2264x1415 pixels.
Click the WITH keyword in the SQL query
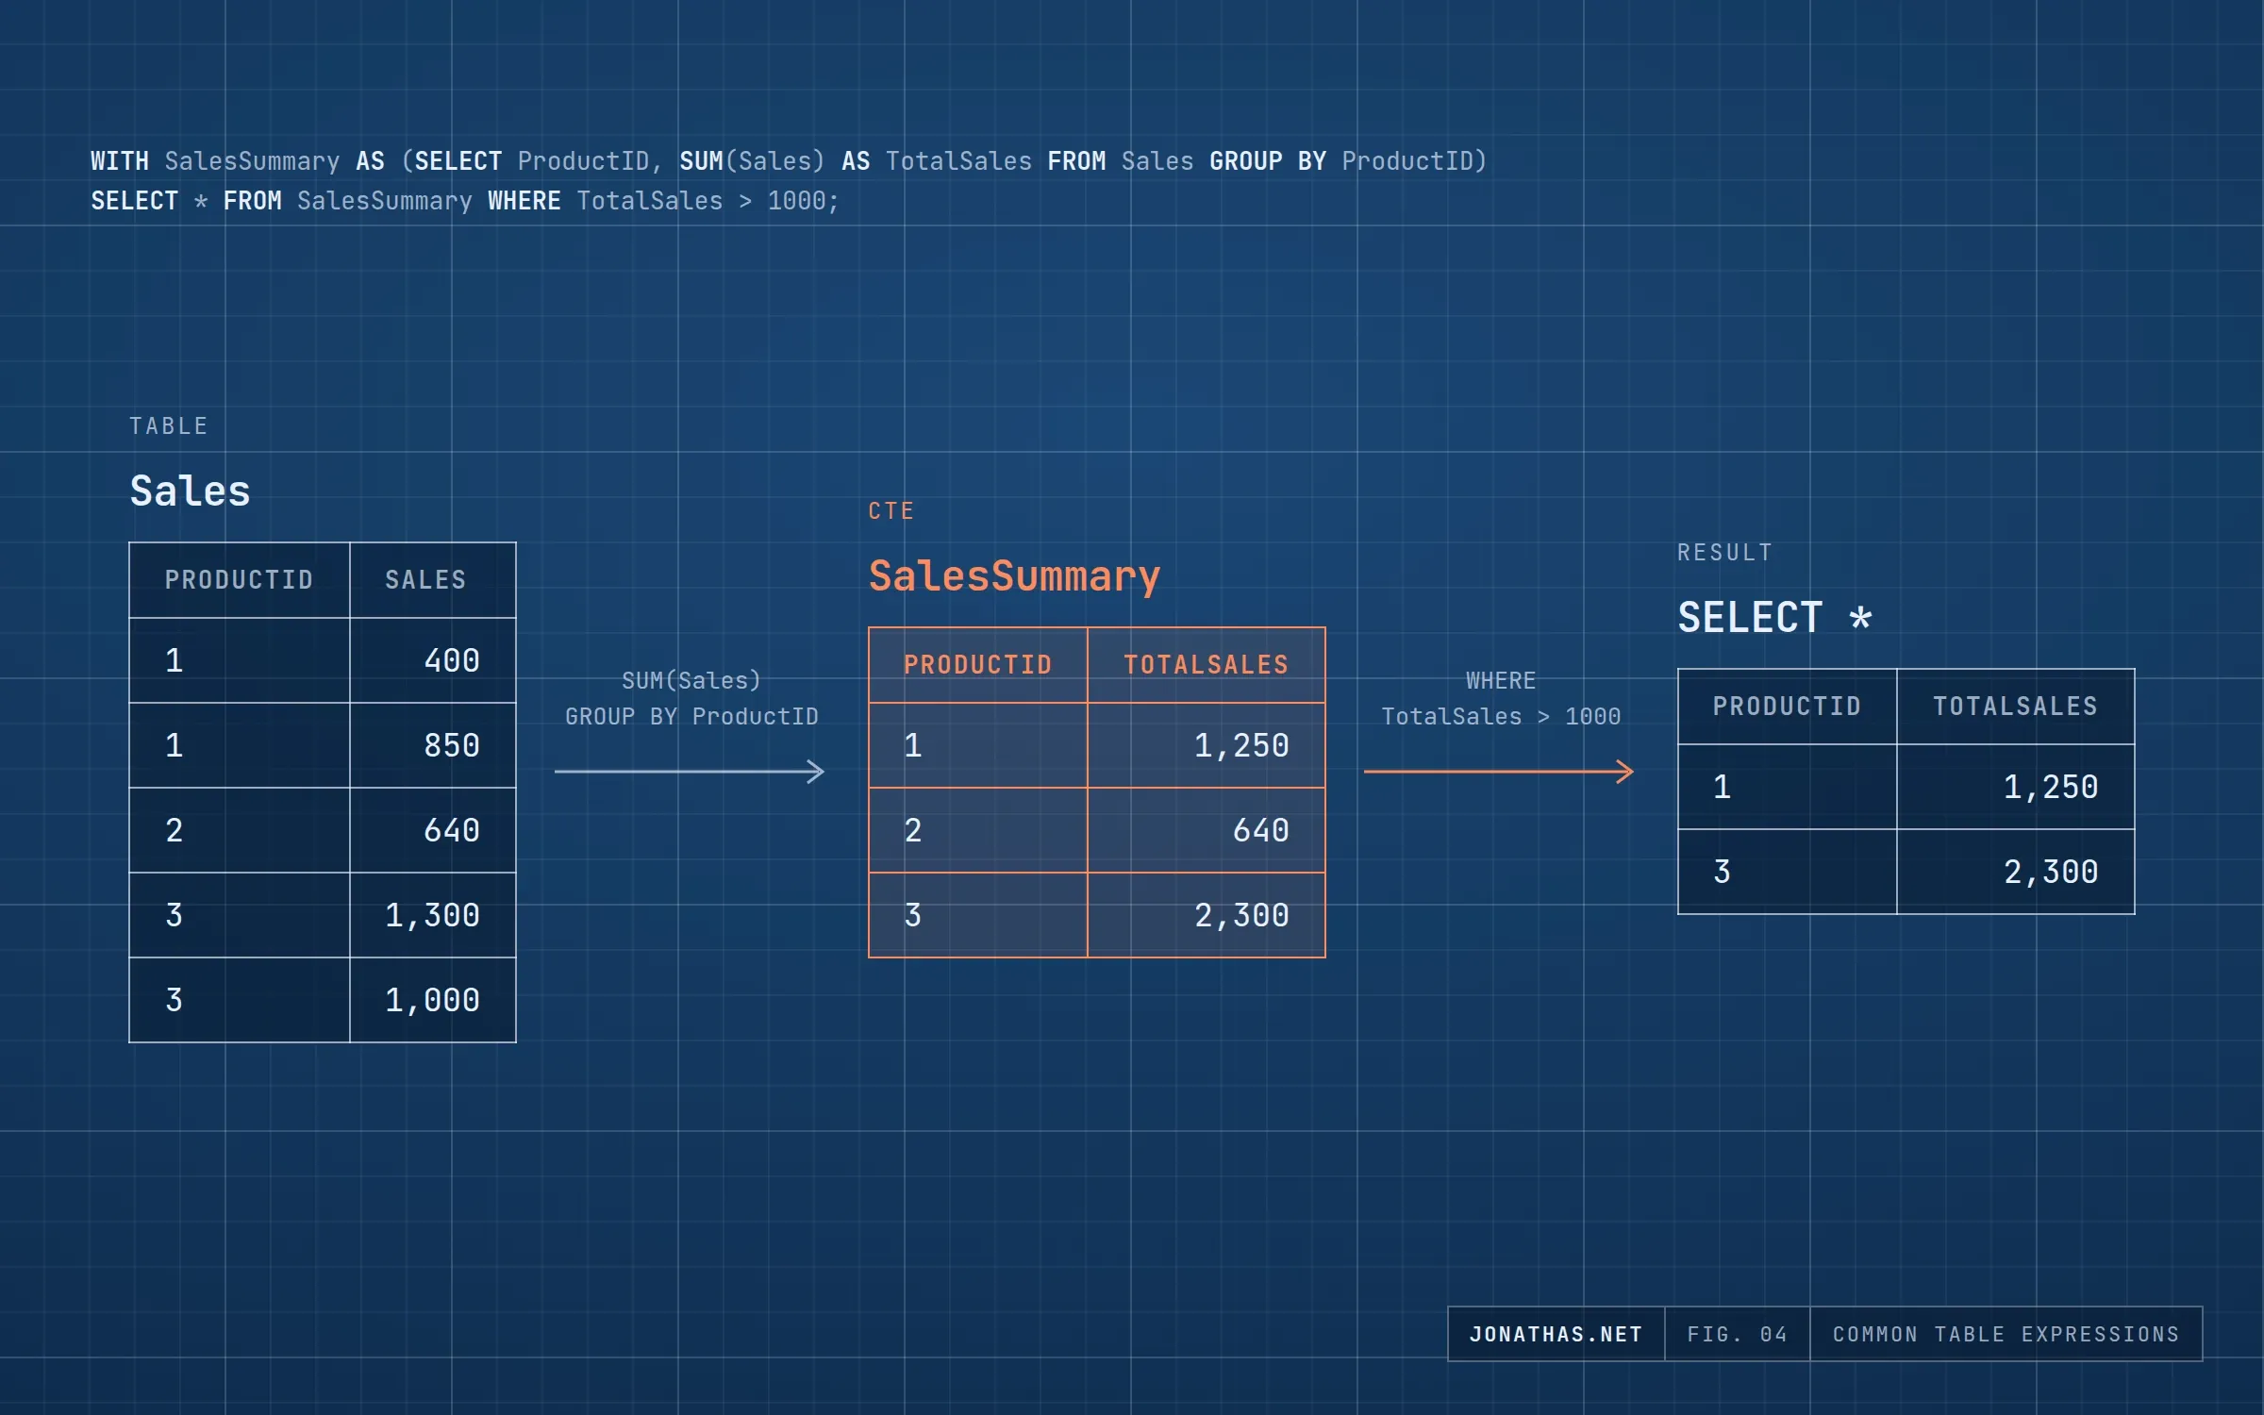tap(120, 161)
